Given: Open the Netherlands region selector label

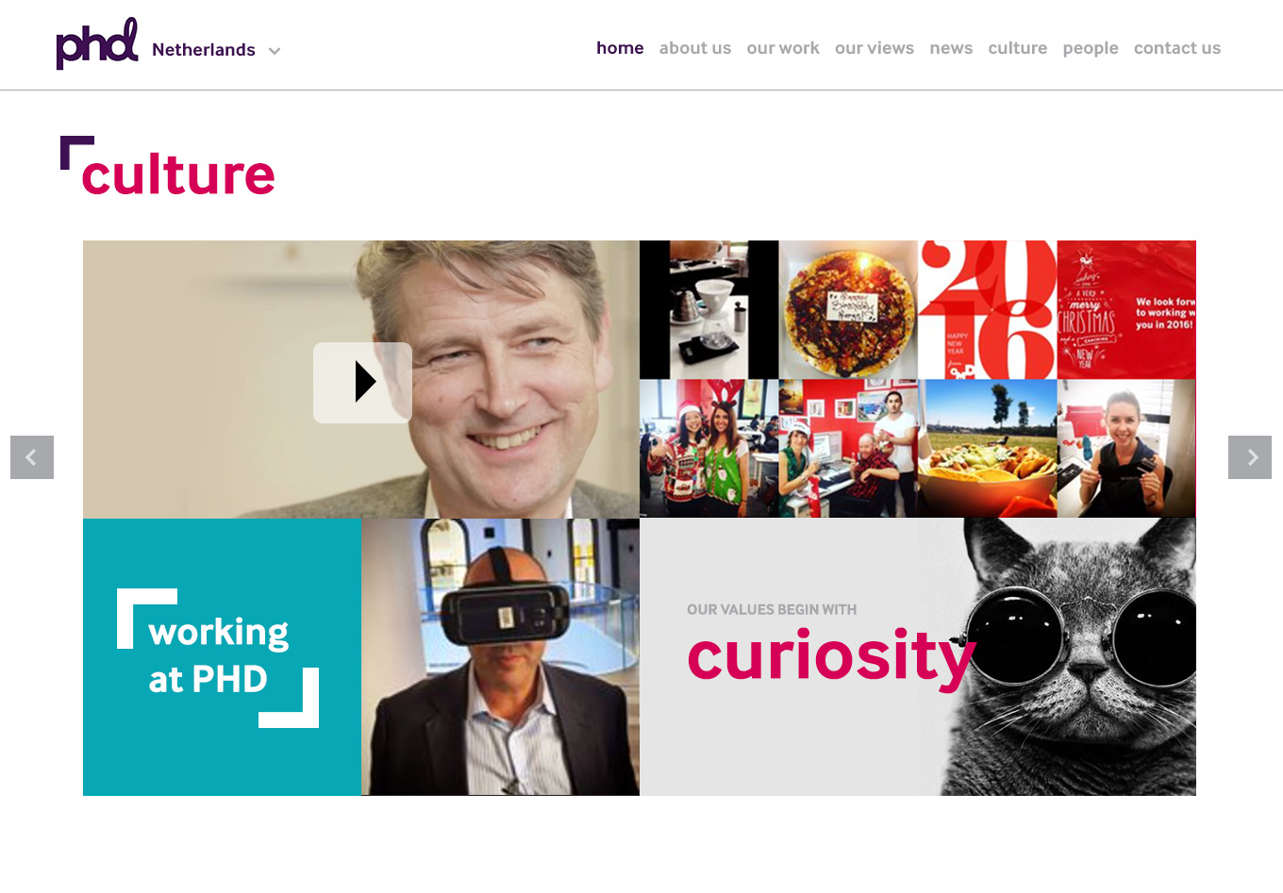Looking at the screenshot, I should (204, 50).
